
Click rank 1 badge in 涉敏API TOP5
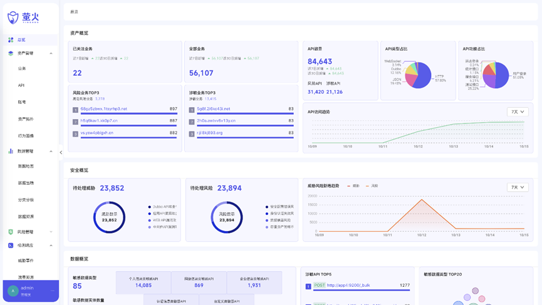tap(308, 286)
